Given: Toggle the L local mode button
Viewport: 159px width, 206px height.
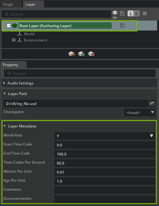Looking at the screenshot, I should [x=131, y=13].
